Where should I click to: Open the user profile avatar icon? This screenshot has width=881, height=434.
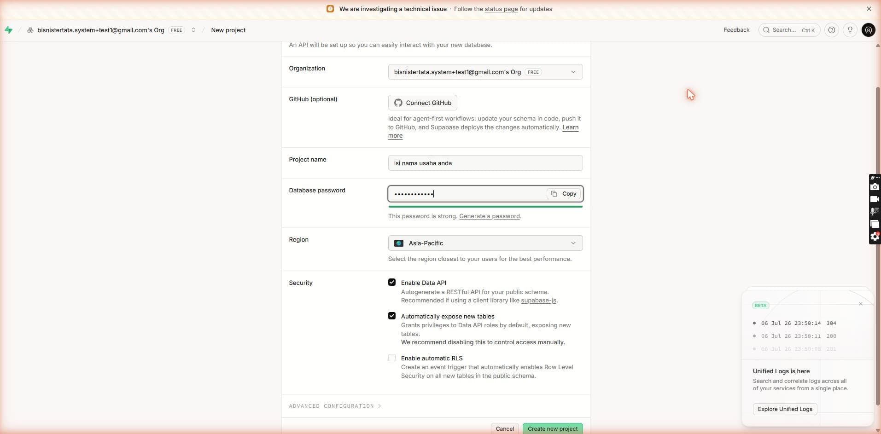click(868, 30)
